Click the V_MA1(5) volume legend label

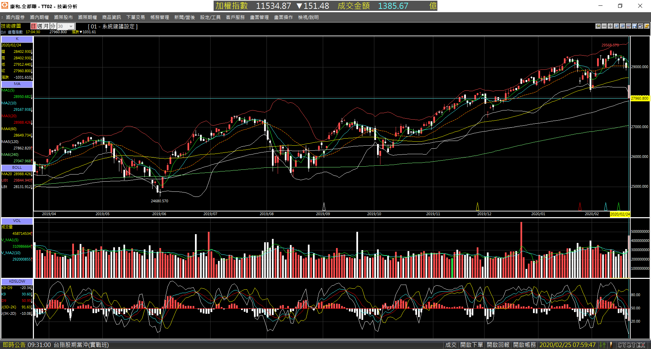pos(10,240)
